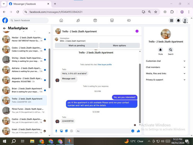Open Hector conversation in Marketplace list

coord(24,39)
